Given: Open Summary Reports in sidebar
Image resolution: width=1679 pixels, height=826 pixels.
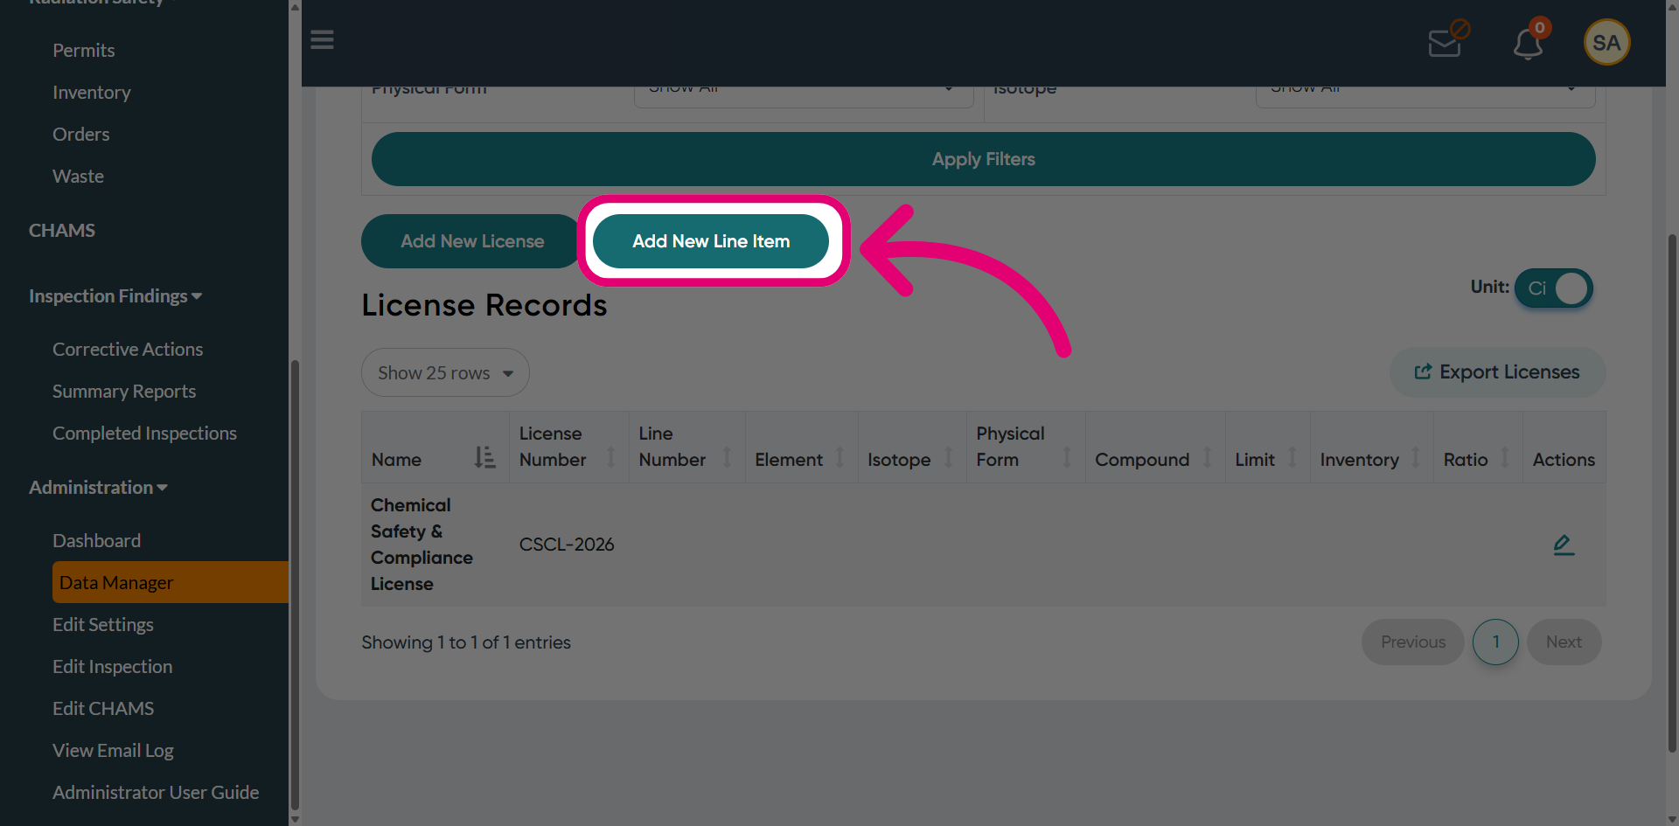Looking at the screenshot, I should (x=124, y=392).
